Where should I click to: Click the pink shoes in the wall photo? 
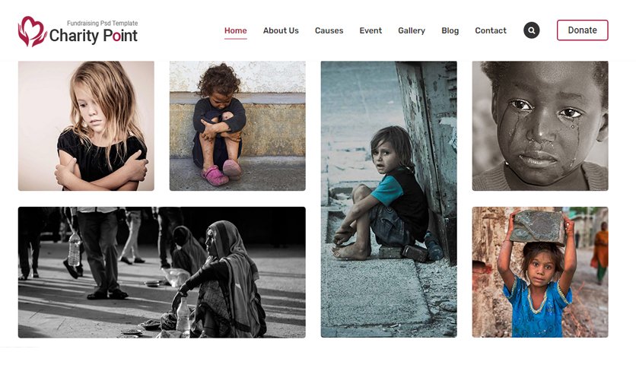[x=221, y=173]
